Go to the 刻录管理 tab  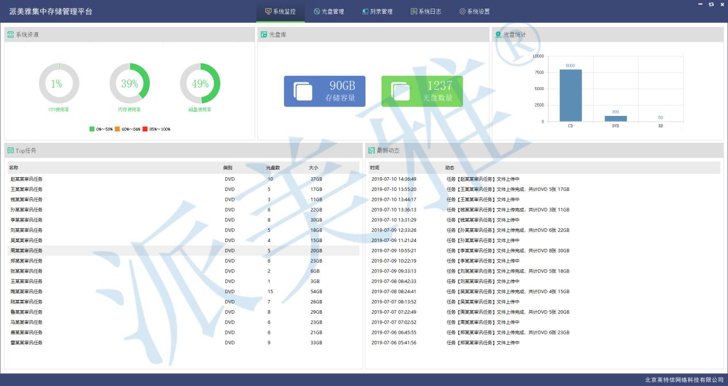point(378,11)
